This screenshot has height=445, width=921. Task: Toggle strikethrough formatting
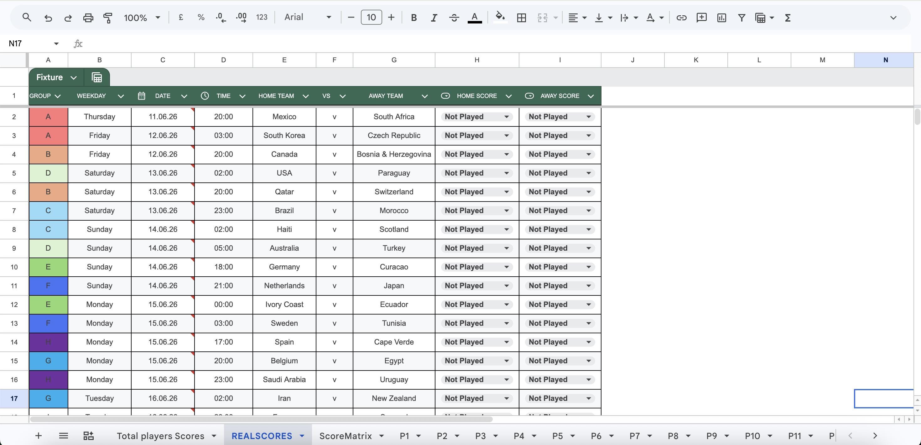(x=454, y=18)
